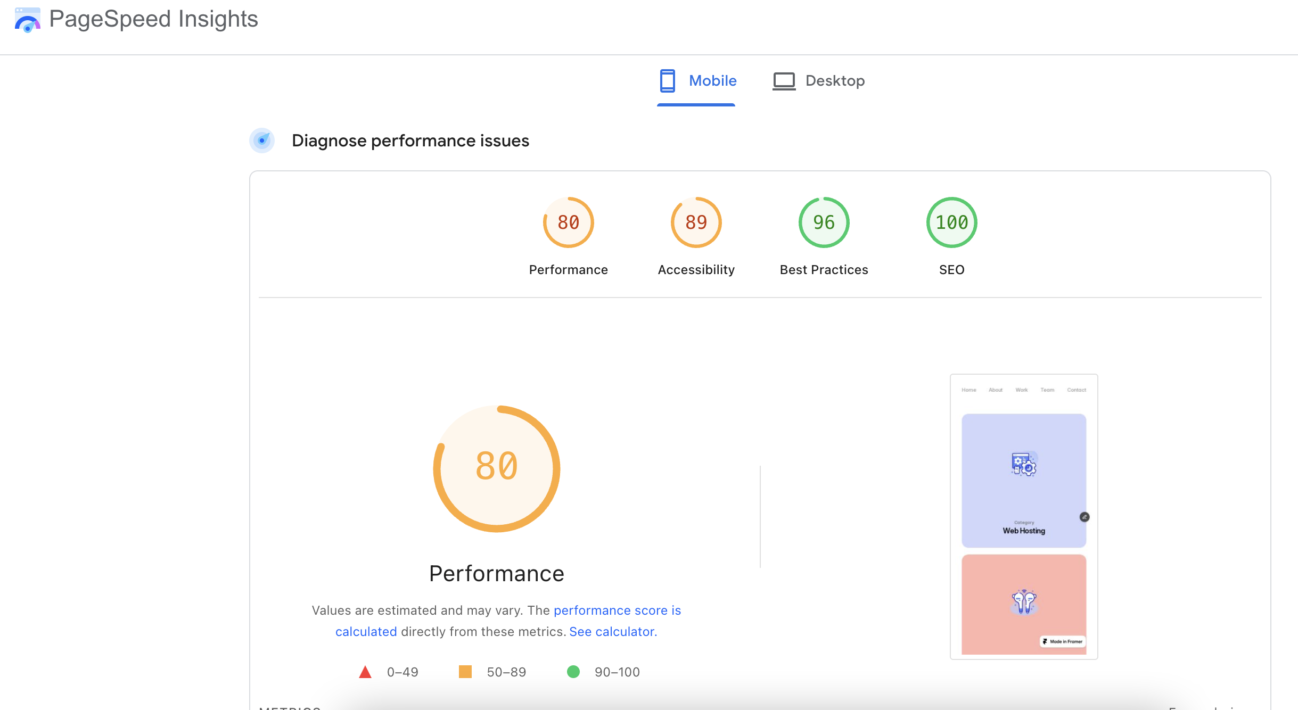Jump to SEO score gauge 100
The width and height of the screenshot is (1298, 710).
tap(951, 222)
